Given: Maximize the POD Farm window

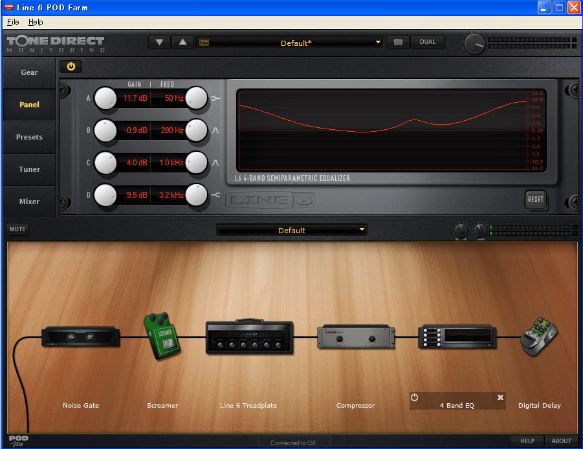Looking at the screenshot, I should point(559,7).
